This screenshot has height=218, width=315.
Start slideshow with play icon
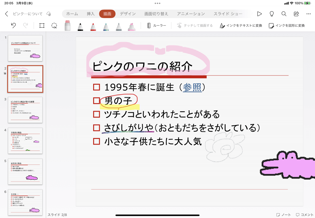pos(259,14)
